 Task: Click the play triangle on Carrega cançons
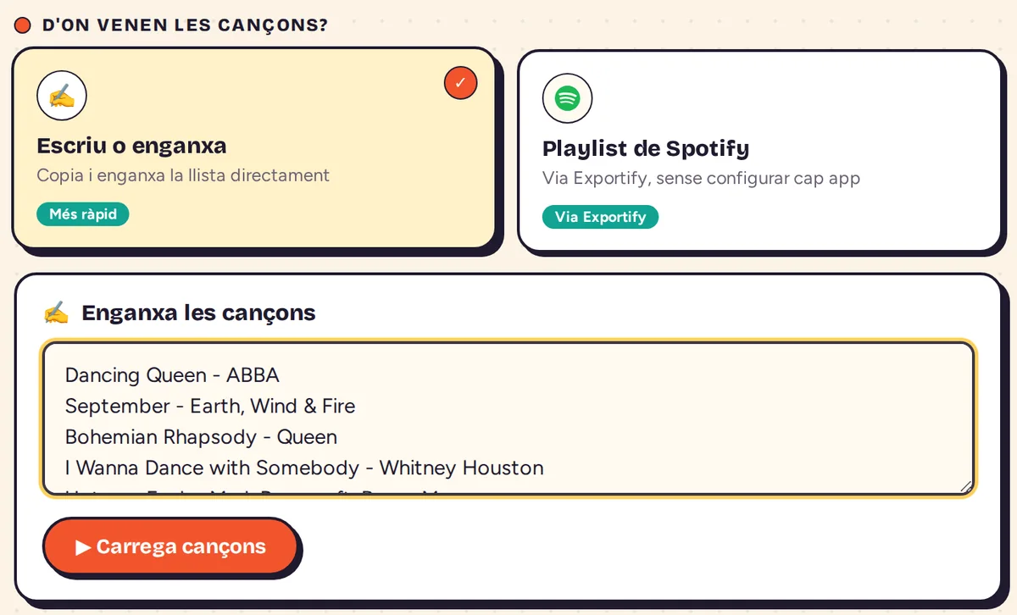[x=83, y=547]
